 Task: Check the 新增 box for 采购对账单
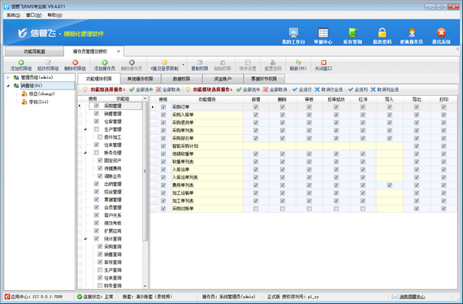click(256, 209)
